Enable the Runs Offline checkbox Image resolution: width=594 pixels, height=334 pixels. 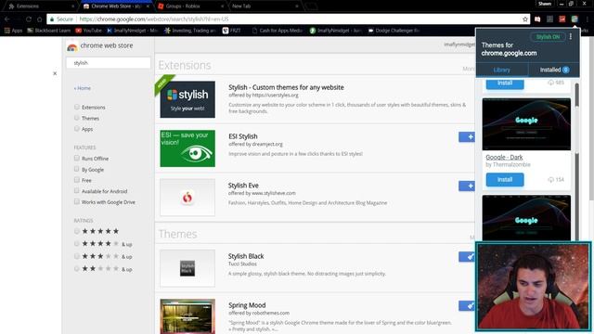[77, 158]
